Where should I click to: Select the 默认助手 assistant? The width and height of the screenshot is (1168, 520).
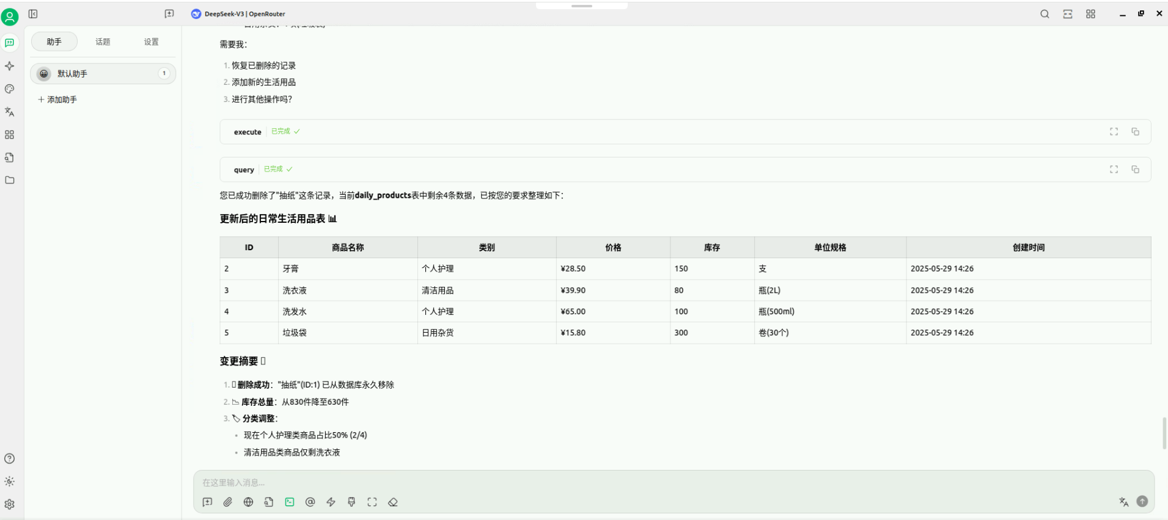click(103, 74)
